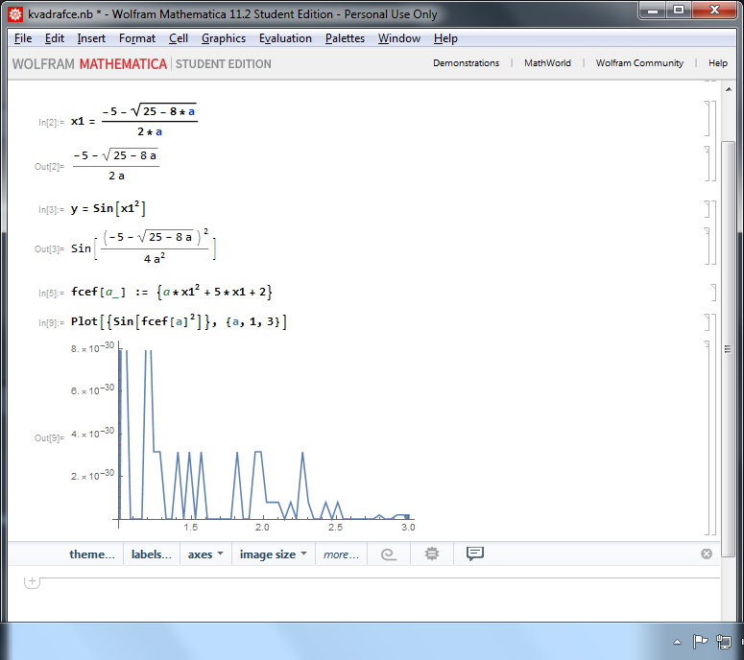Open the File menu
The image size is (744, 660).
(x=23, y=38)
